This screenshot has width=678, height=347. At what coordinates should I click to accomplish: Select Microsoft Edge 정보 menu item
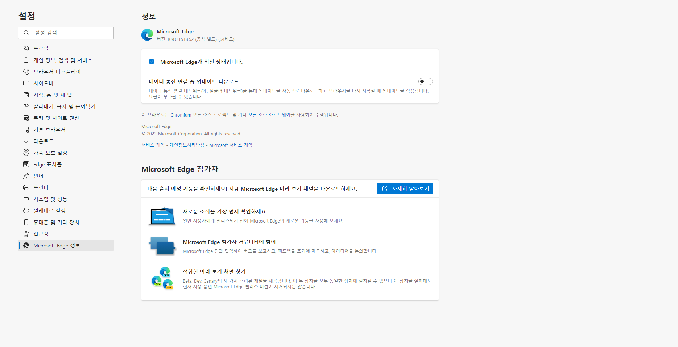66,245
